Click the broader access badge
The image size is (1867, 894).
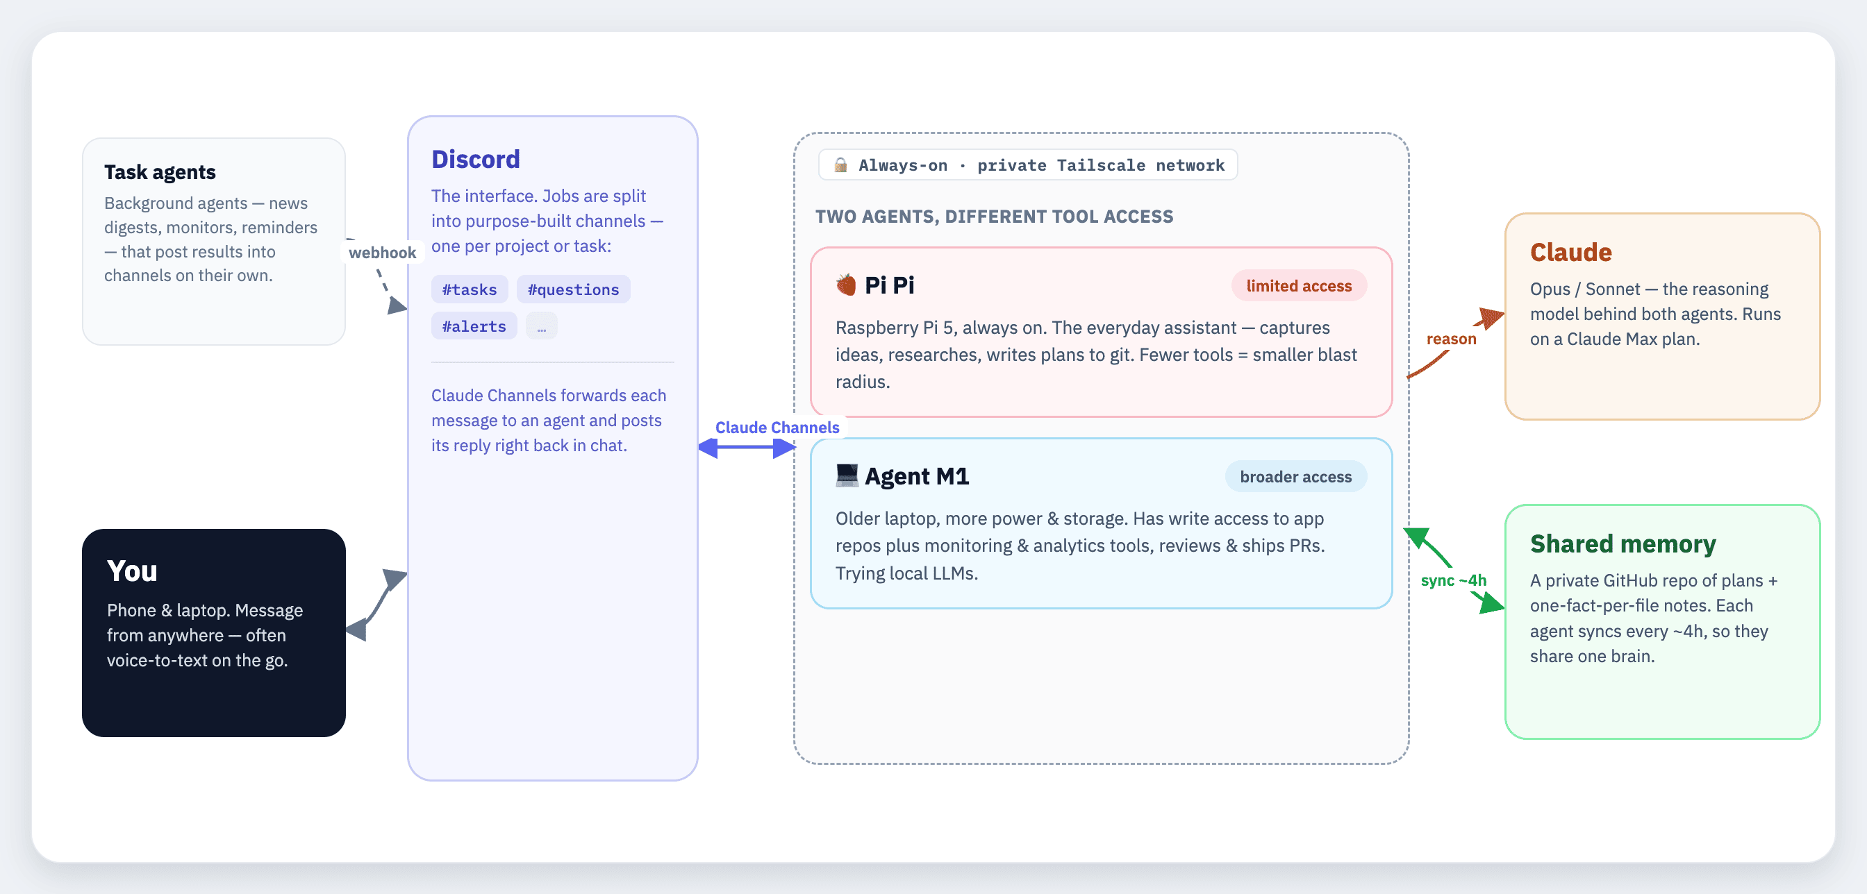point(1295,477)
